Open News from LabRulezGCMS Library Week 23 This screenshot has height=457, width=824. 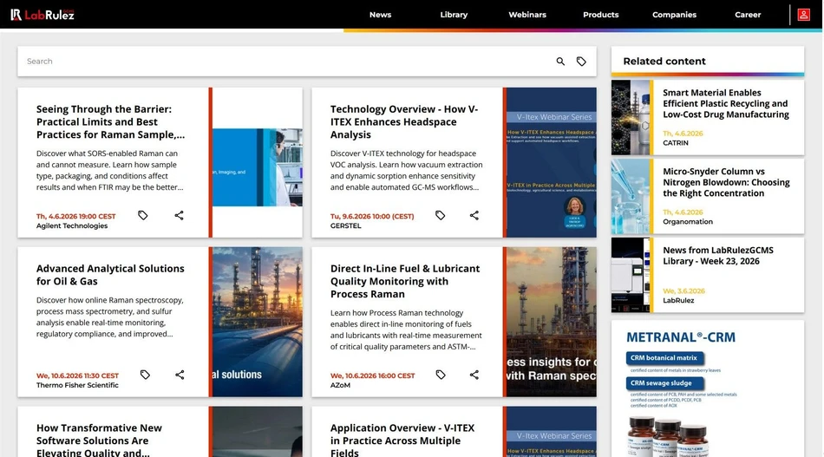pyautogui.click(x=718, y=256)
